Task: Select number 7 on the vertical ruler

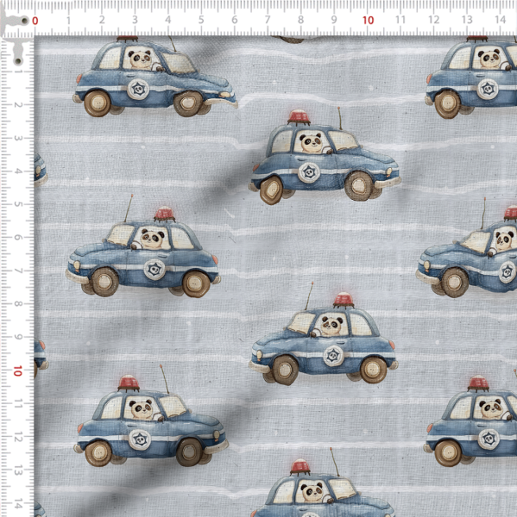Action: pyautogui.click(x=18, y=271)
